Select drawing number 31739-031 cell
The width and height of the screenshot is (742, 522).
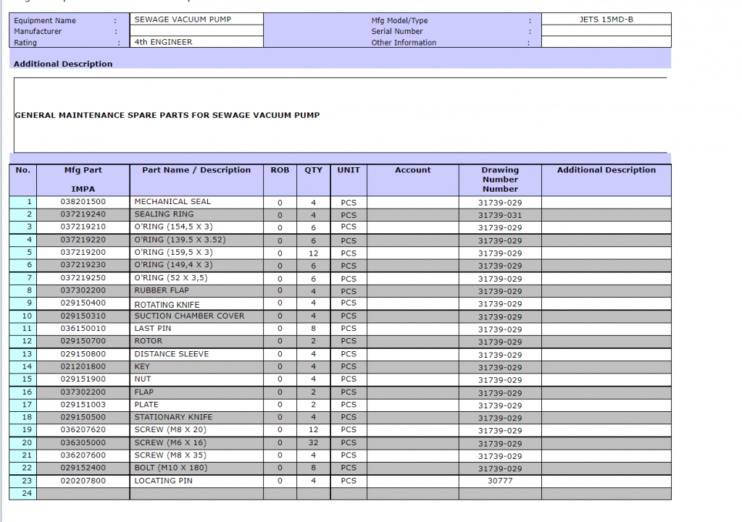point(500,215)
